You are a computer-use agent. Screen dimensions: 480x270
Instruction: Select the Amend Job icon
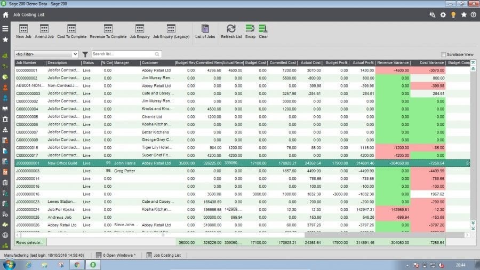44,31
